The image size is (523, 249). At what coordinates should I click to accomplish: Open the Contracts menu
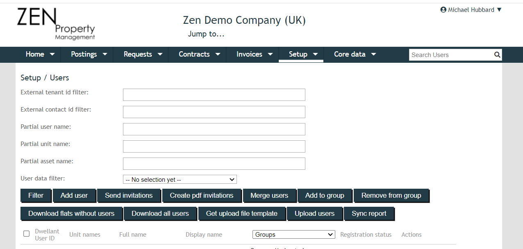(x=200, y=54)
